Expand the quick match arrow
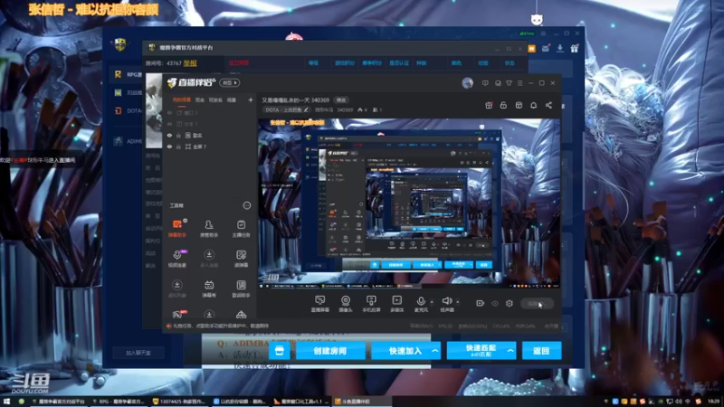The height and width of the screenshot is (407, 724). click(x=510, y=351)
